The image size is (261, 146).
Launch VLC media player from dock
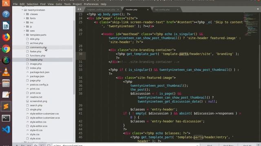[x=6, y=72]
